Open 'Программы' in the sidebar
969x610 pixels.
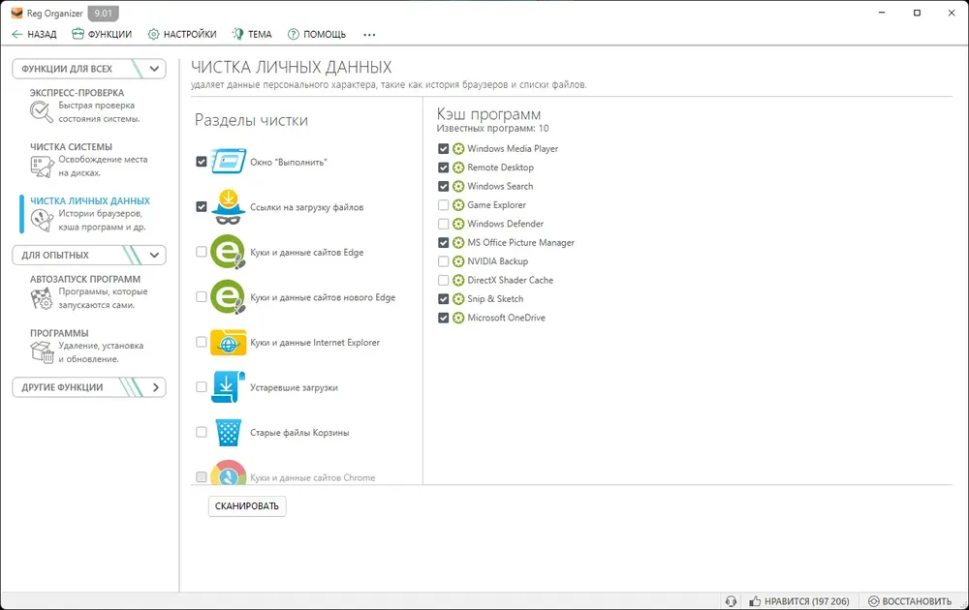pyautogui.click(x=89, y=346)
